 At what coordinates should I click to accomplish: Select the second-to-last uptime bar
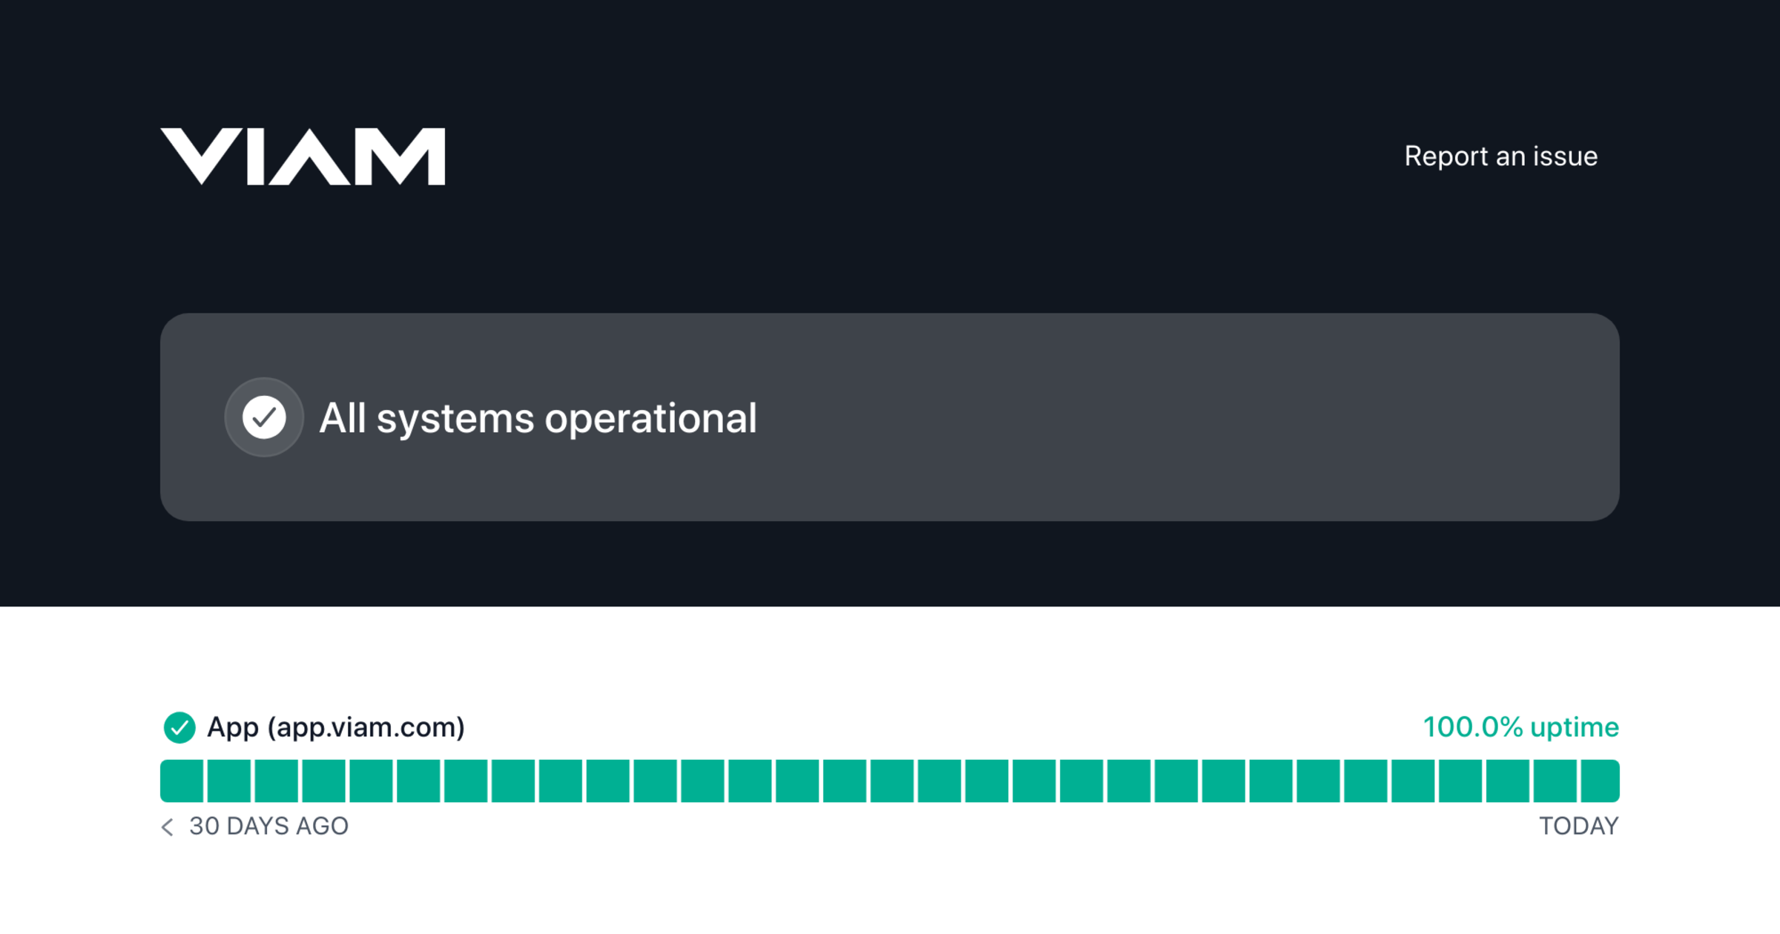click(x=1555, y=781)
